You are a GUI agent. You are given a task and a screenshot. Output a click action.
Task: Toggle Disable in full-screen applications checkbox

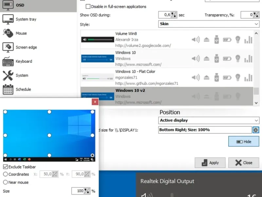pos(88,7)
